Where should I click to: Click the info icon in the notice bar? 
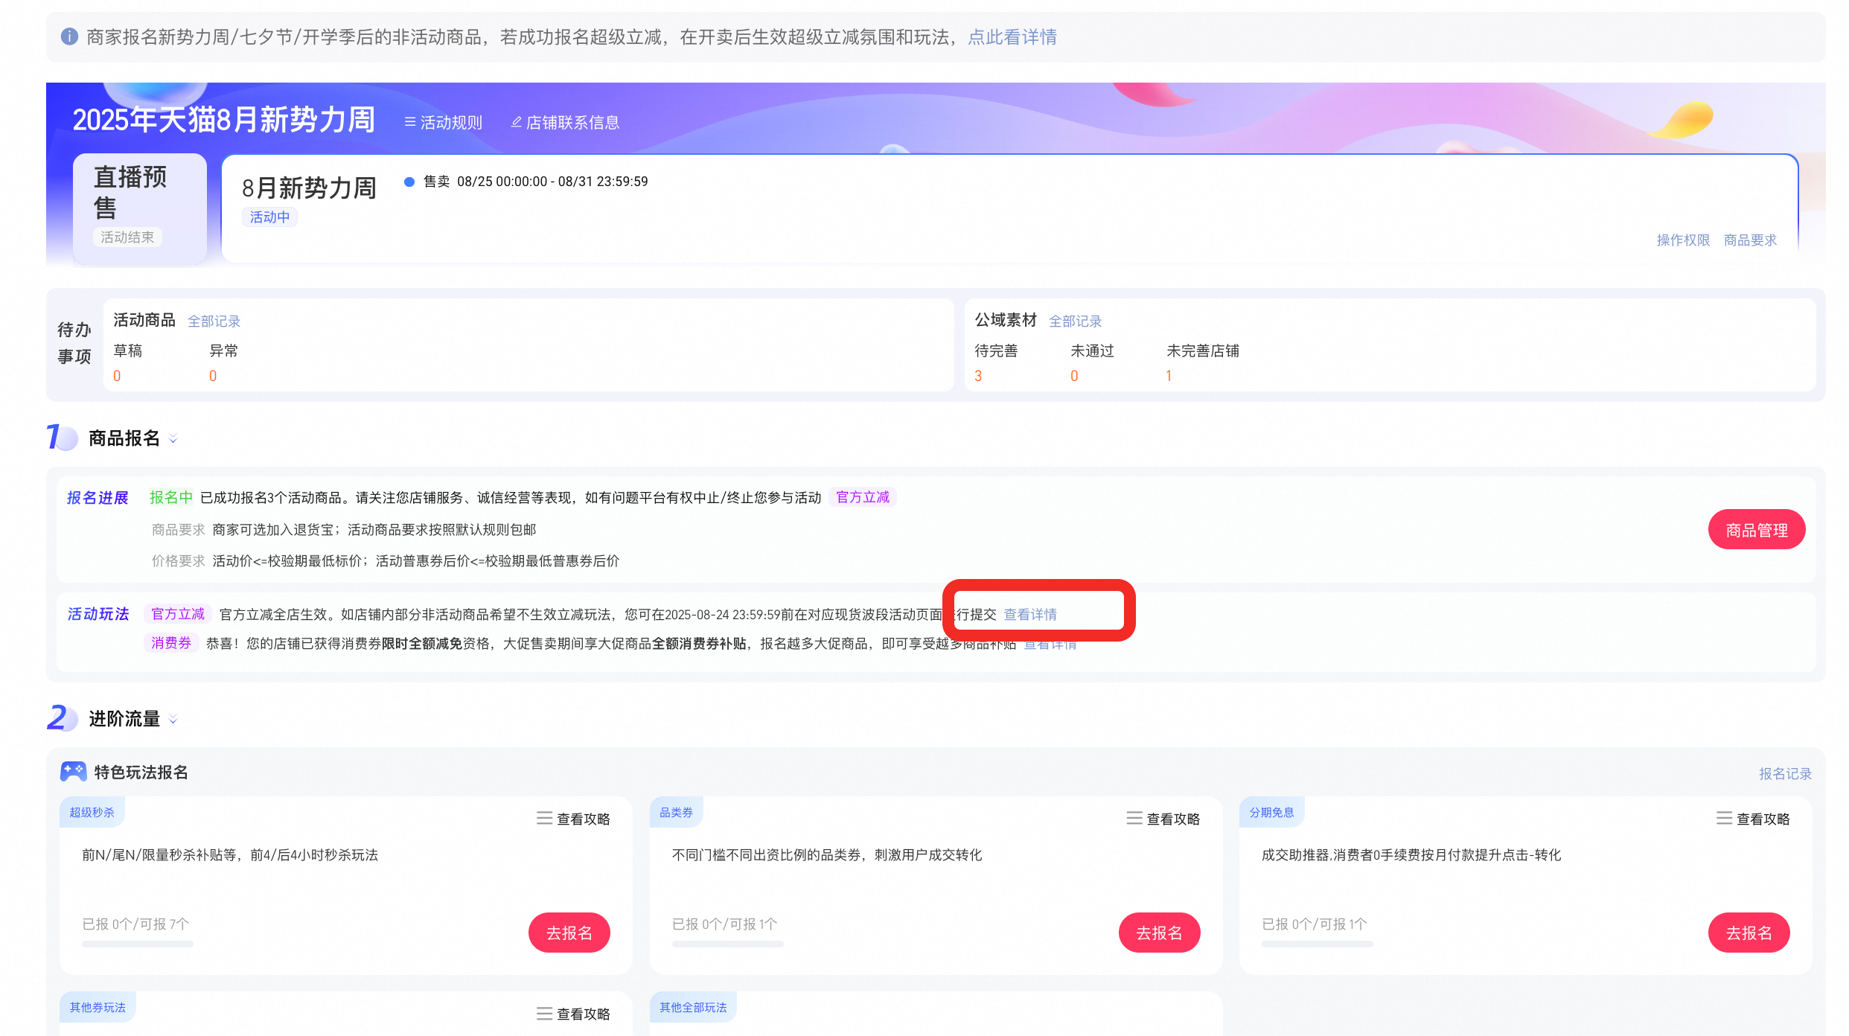69,36
